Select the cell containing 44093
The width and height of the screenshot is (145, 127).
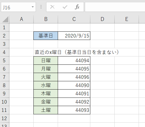click(x=74, y=110)
